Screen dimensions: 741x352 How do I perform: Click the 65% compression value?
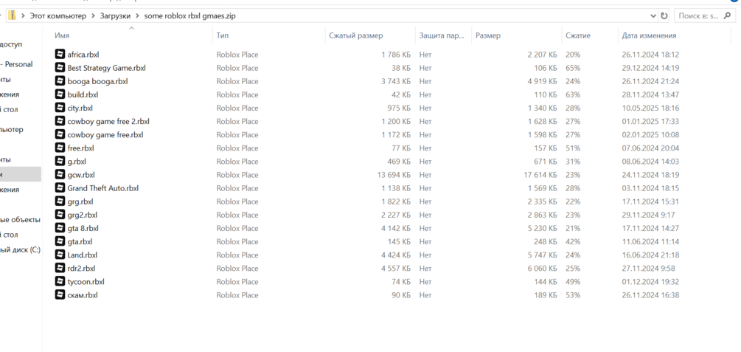pos(574,68)
